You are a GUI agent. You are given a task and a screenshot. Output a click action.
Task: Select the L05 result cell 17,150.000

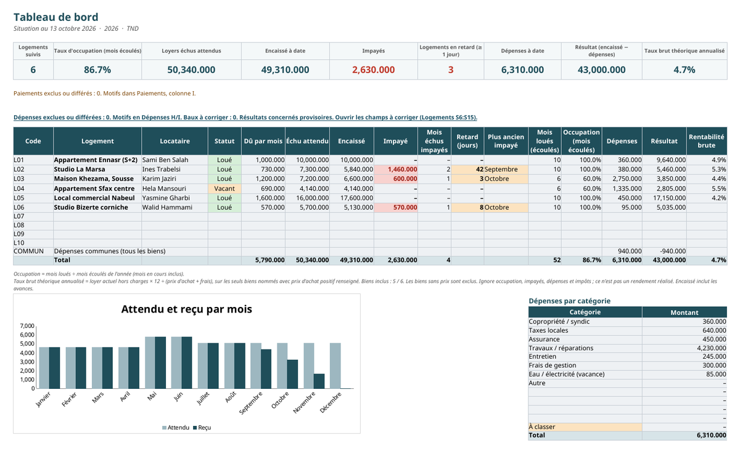pos(664,198)
